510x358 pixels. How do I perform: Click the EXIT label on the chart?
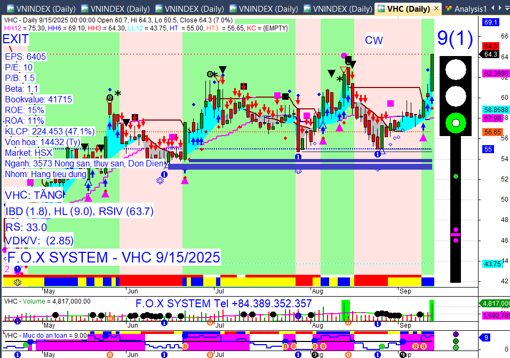pos(15,39)
